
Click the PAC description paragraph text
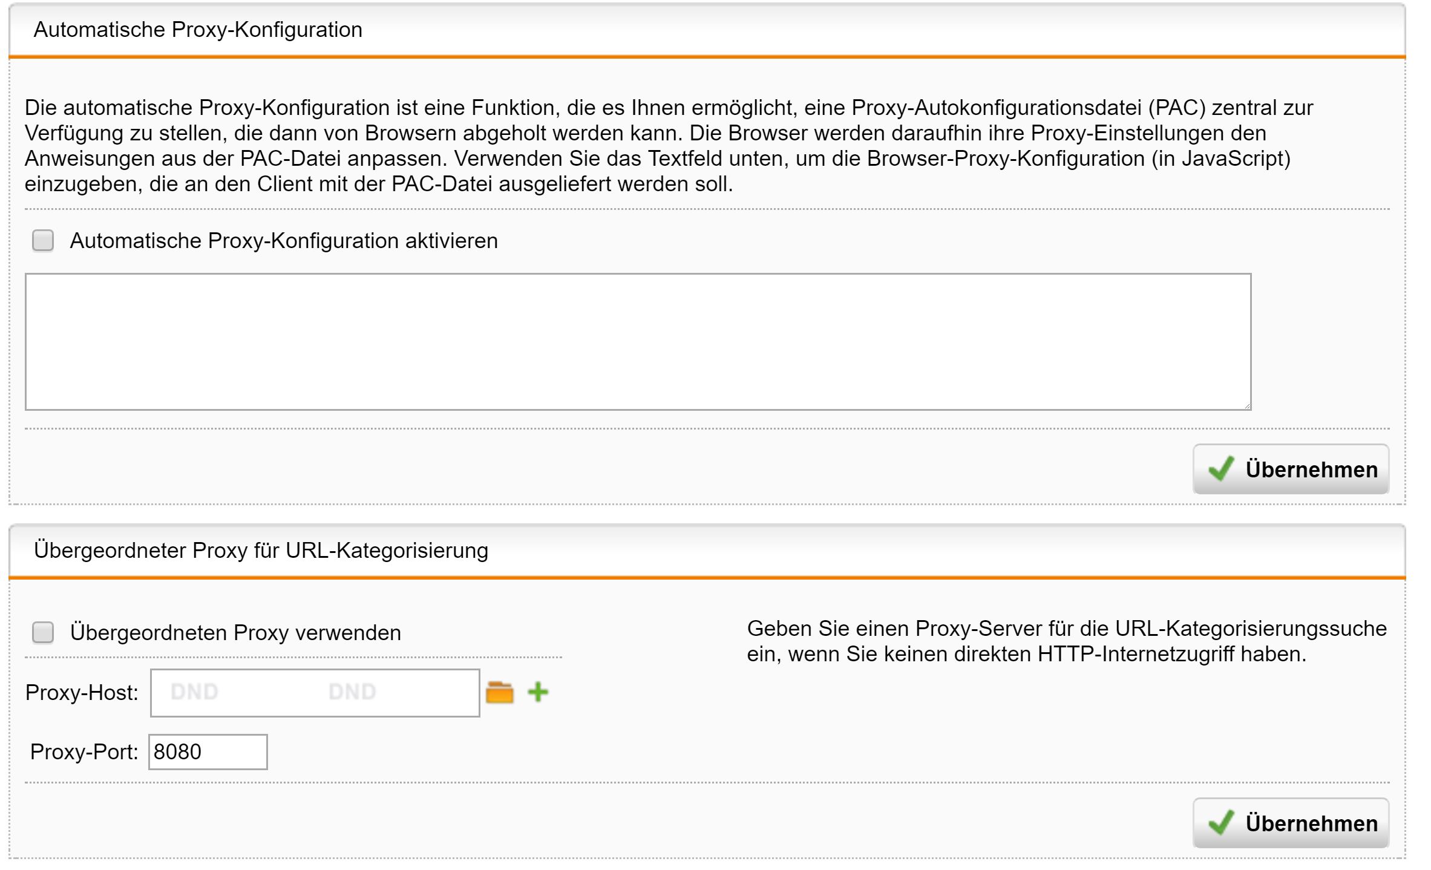coord(666,146)
